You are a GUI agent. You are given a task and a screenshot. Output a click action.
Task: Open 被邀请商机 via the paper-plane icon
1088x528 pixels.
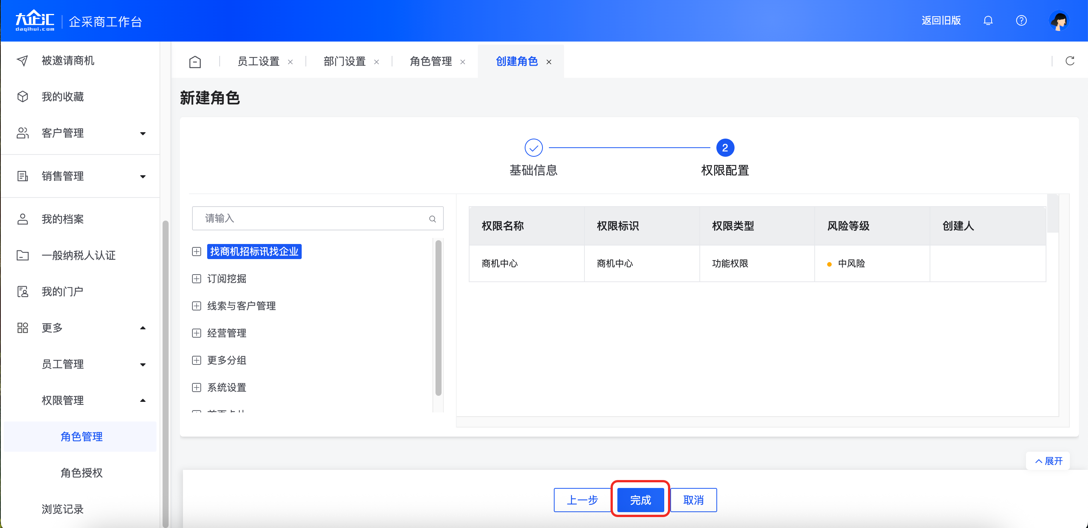pos(22,61)
